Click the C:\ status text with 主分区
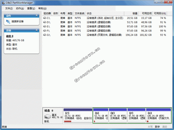 pyautogui.click(x=105, y=18)
